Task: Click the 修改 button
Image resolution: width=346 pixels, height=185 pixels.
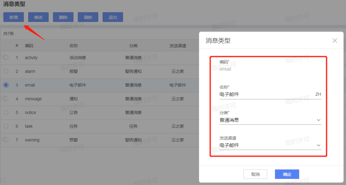Action: pyautogui.click(x=38, y=17)
